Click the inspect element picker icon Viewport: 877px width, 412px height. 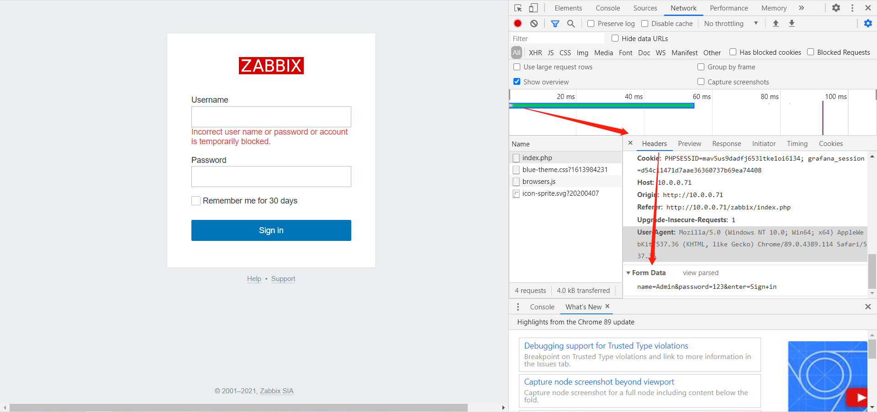pyautogui.click(x=518, y=8)
